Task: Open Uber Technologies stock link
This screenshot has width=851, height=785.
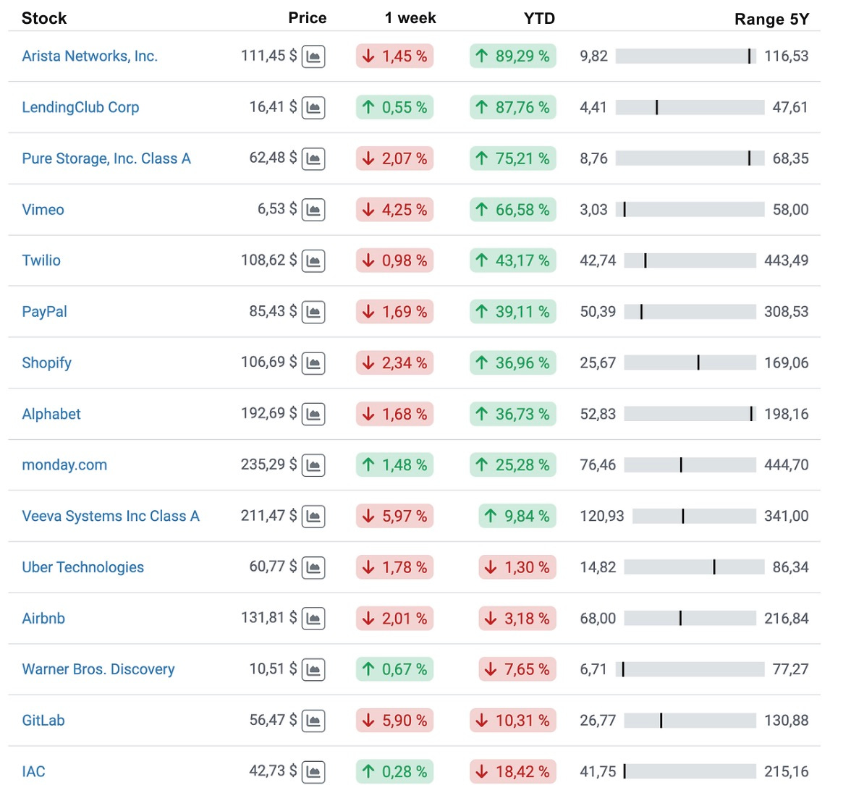Action: (83, 567)
